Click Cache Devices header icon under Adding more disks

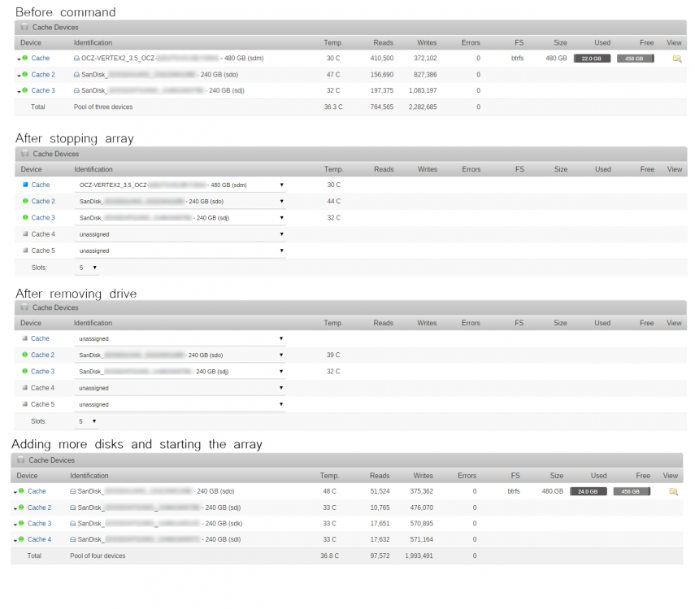tap(21, 460)
